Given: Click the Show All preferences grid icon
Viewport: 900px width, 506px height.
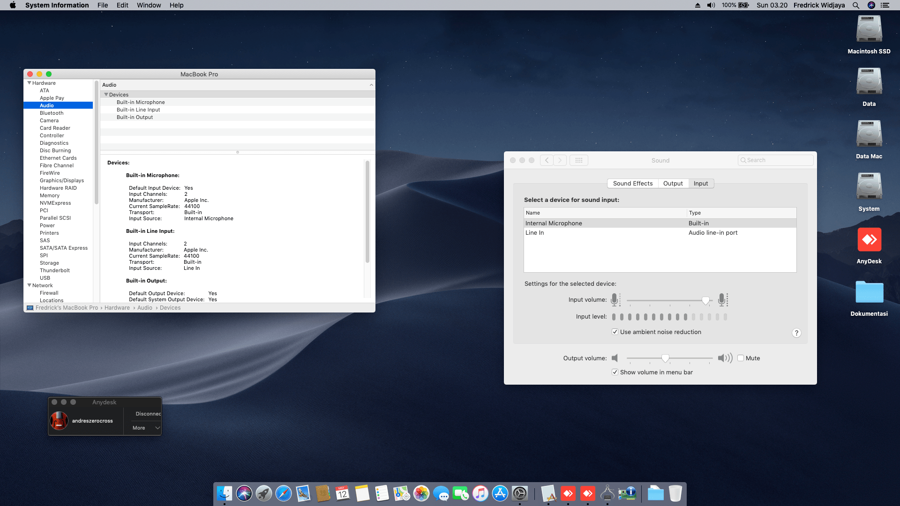Looking at the screenshot, I should [579, 160].
